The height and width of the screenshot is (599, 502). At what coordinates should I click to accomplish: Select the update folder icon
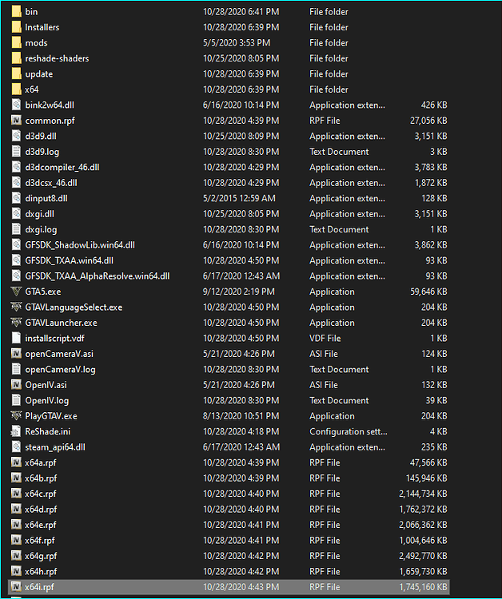pos(17,73)
